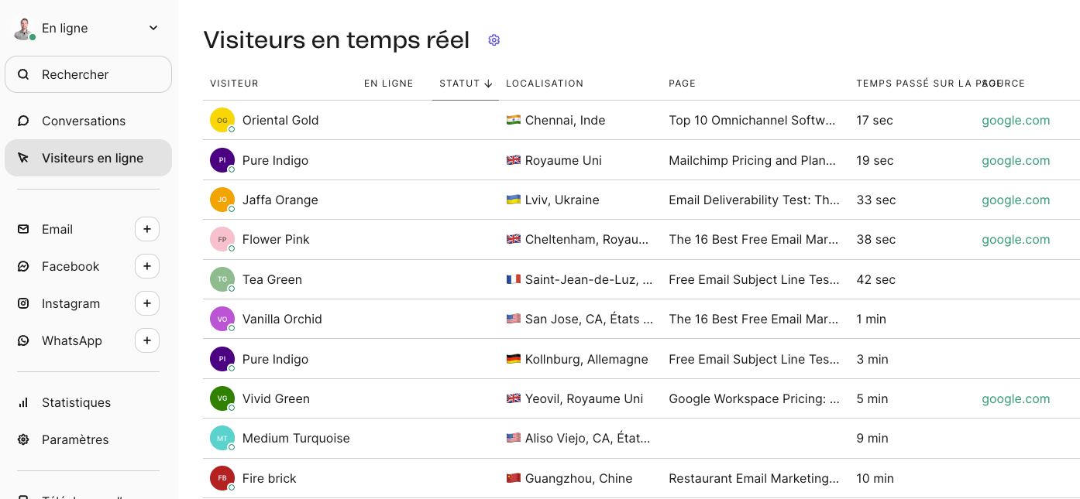Click the WhatsApp icon in sidebar

(23, 340)
